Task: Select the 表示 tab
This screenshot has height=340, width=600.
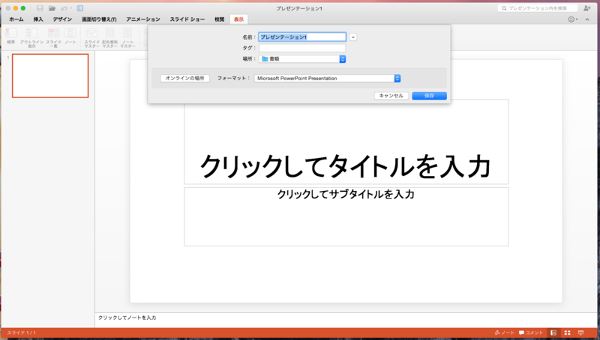Action: click(238, 19)
